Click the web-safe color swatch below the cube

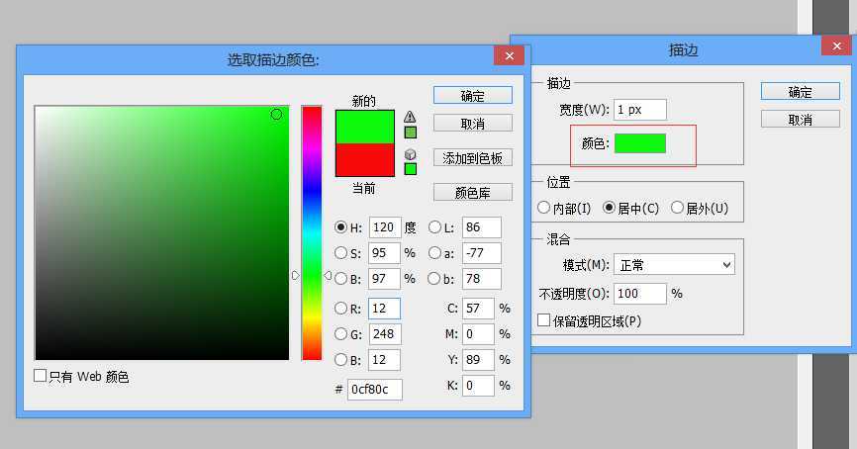coord(410,168)
